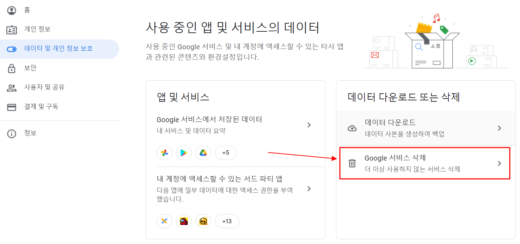Open 데이터 다운로드 via its right chevron
The width and height of the screenshot is (520, 244).
499,128
